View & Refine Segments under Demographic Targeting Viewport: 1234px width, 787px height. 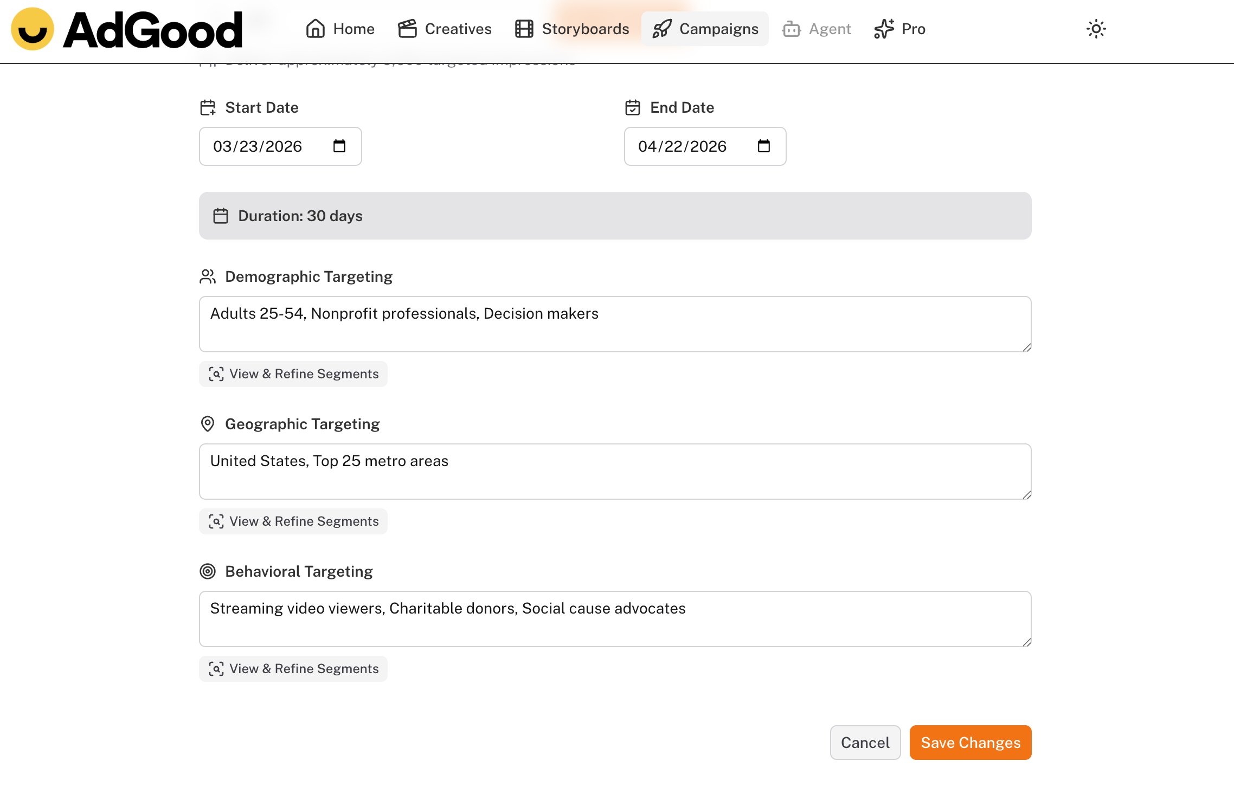[293, 374]
